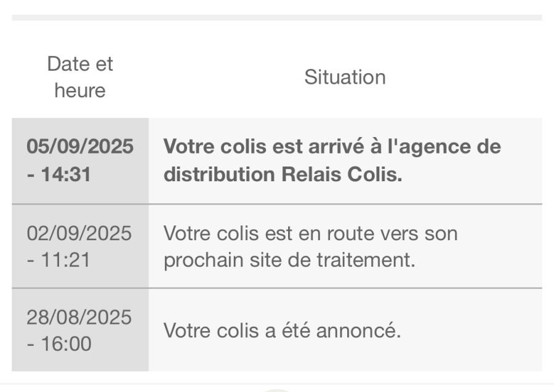554x392 pixels.
Task: Select the 05/09/2025 date text
Action: coord(80,146)
